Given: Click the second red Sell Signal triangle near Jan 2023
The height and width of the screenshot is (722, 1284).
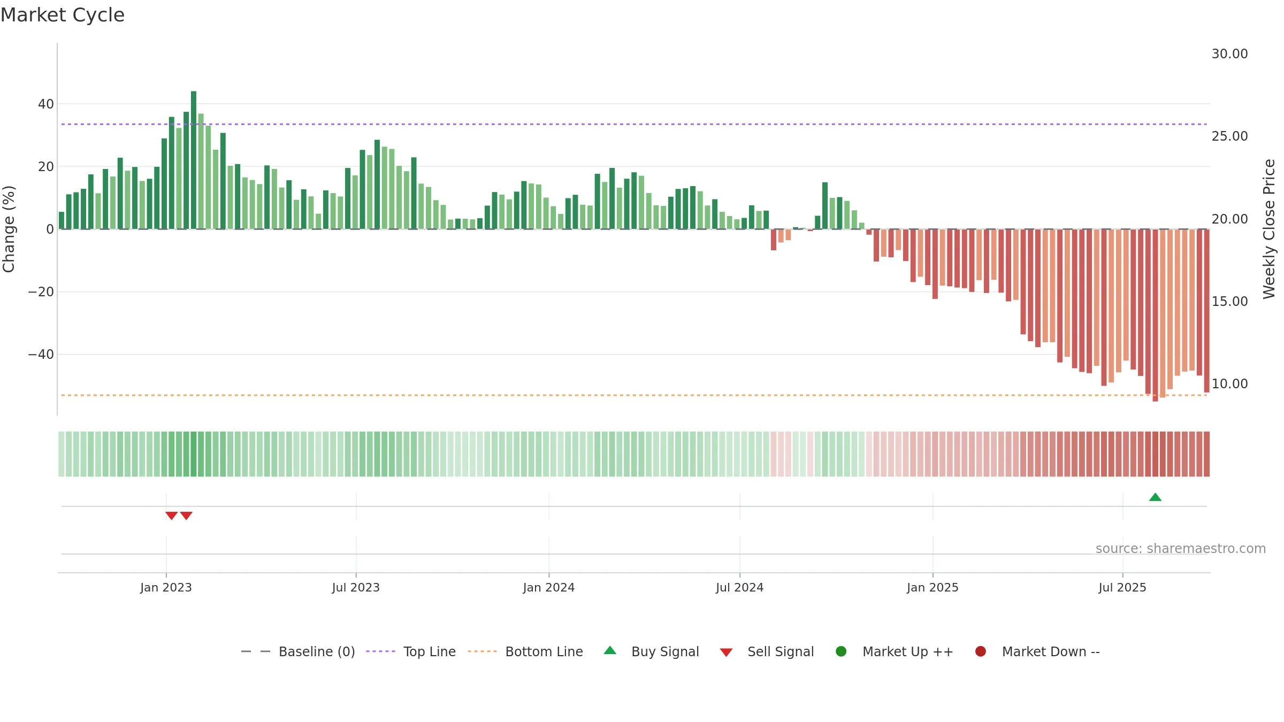Looking at the screenshot, I should (x=186, y=516).
